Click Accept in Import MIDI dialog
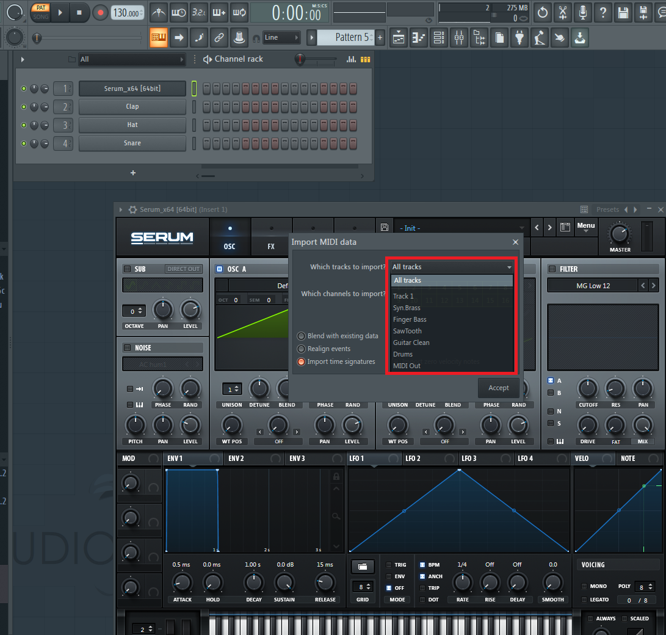The image size is (666, 635). tap(499, 388)
